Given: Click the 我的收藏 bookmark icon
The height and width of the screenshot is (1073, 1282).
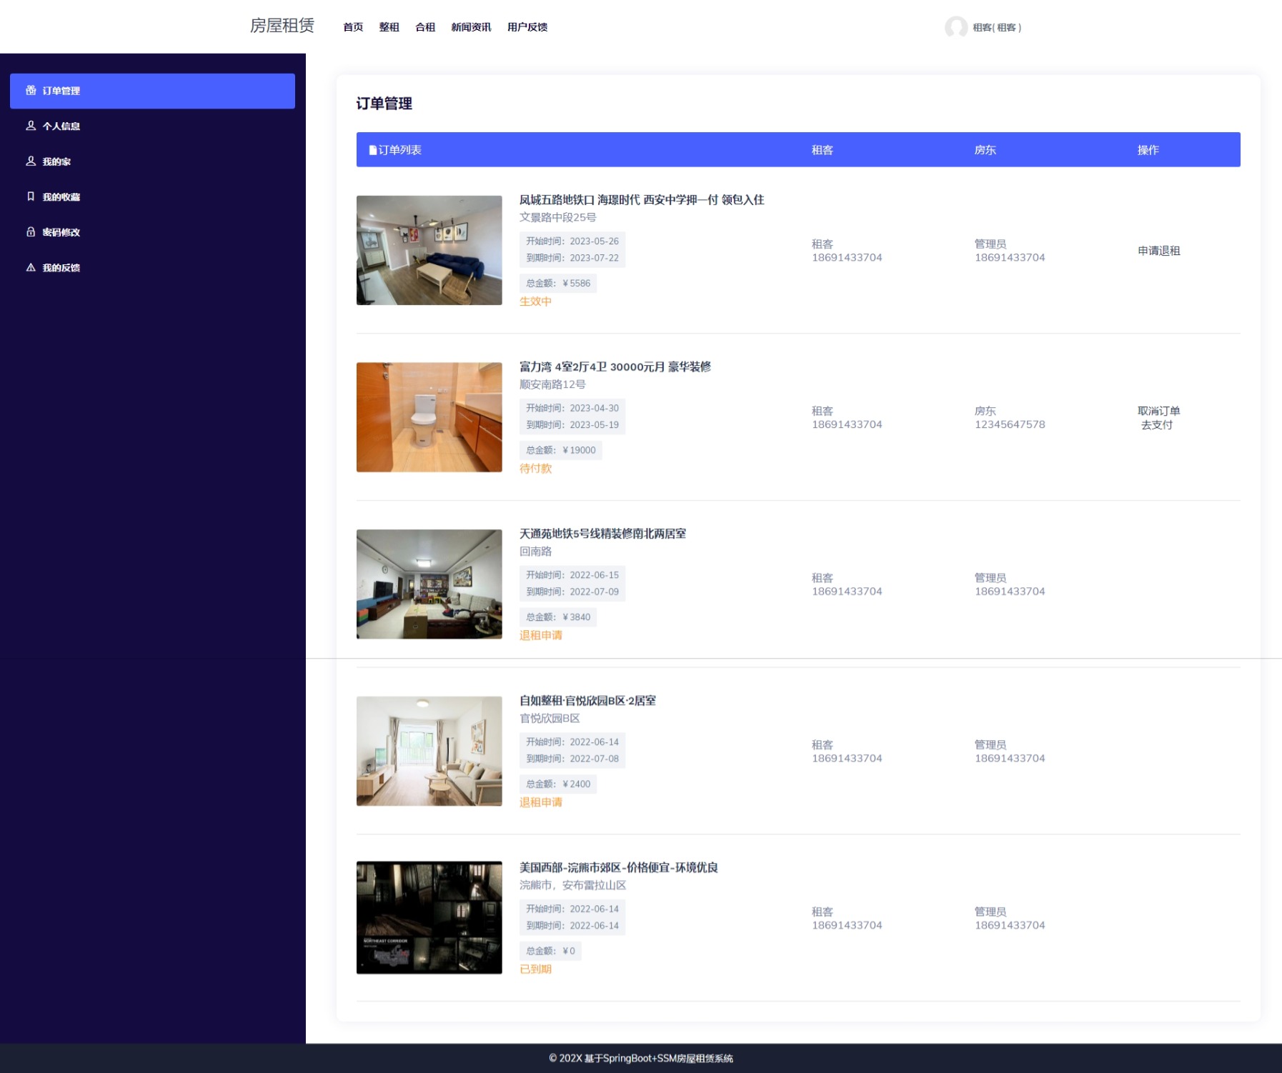Looking at the screenshot, I should click(31, 196).
